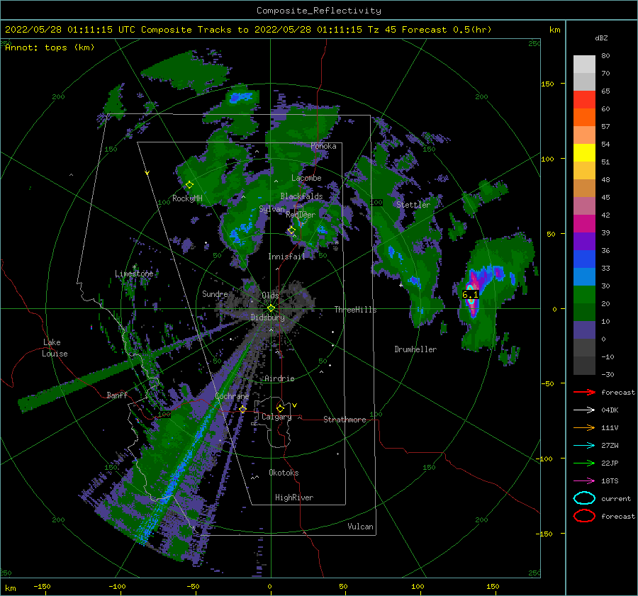Viewport: 638px width, 596px height.
Task: Click the 18TS legend label text
Action: (x=610, y=481)
